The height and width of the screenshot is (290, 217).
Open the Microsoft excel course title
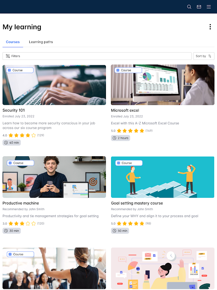coord(125,111)
